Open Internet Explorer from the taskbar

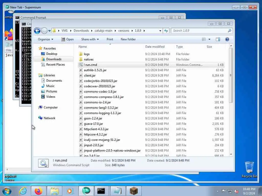[x=23, y=191]
